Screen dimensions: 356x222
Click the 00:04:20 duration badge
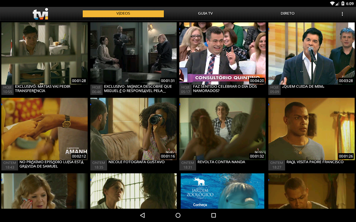257,81
